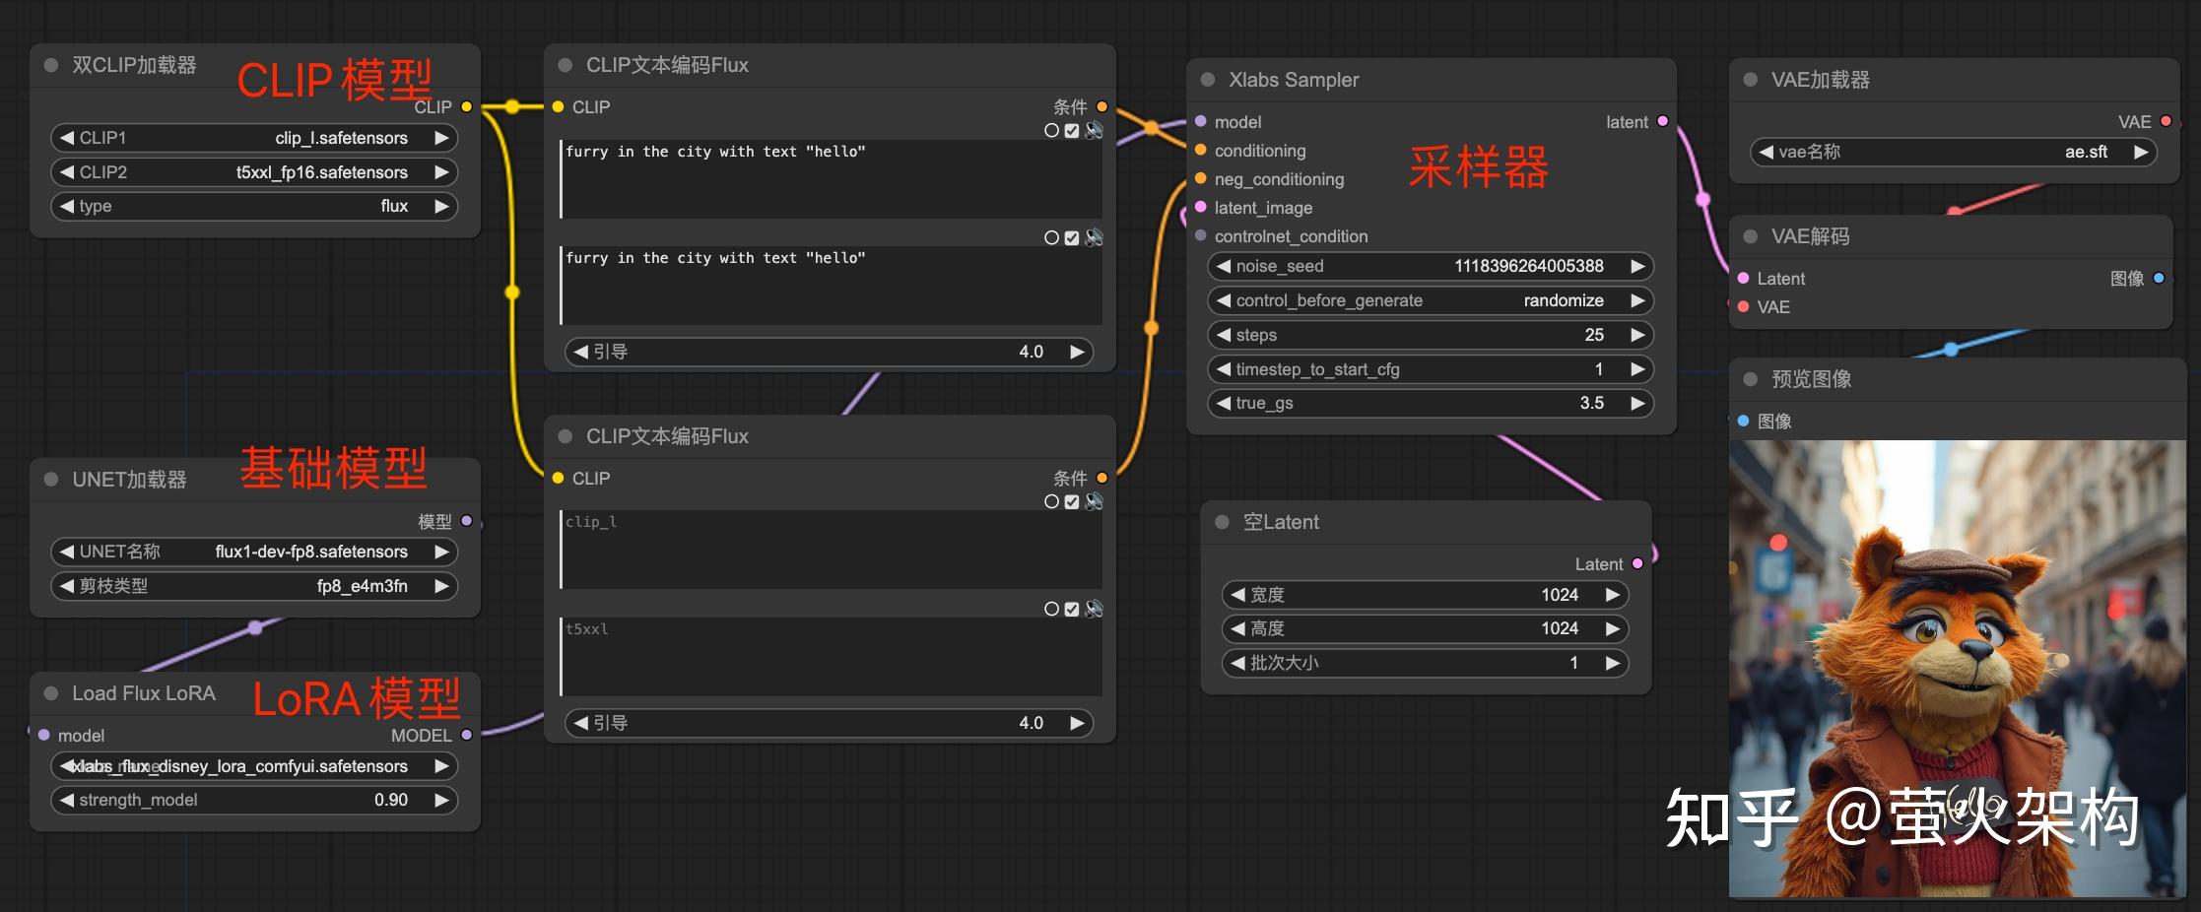Image resolution: width=2201 pixels, height=912 pixels.
Task: Select the 条件 output dot on first CLIP文本编码Flux
Action: [x=1101, y=106]
